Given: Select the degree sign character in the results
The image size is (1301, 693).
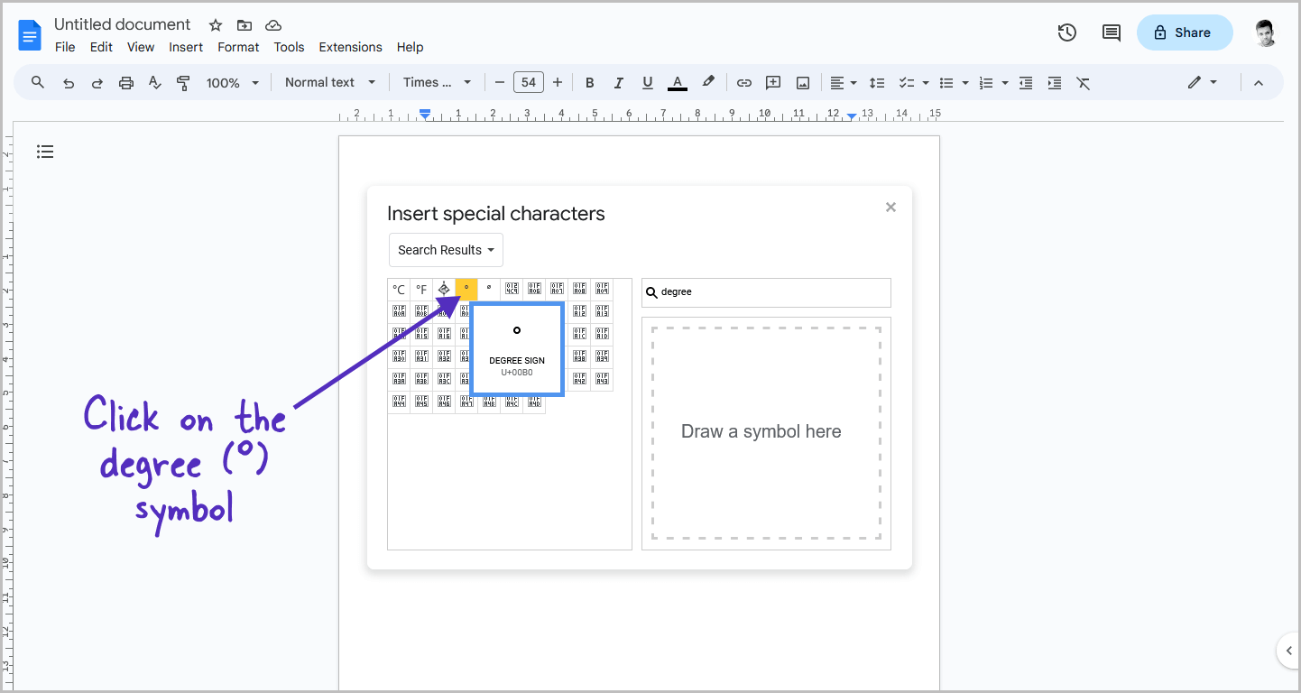Looking at the screenshot, I should (x=466, y=288).
